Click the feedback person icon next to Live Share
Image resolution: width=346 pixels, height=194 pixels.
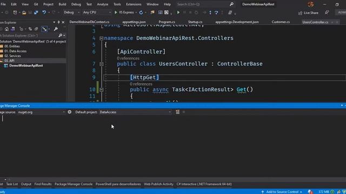tap(327, 13)
